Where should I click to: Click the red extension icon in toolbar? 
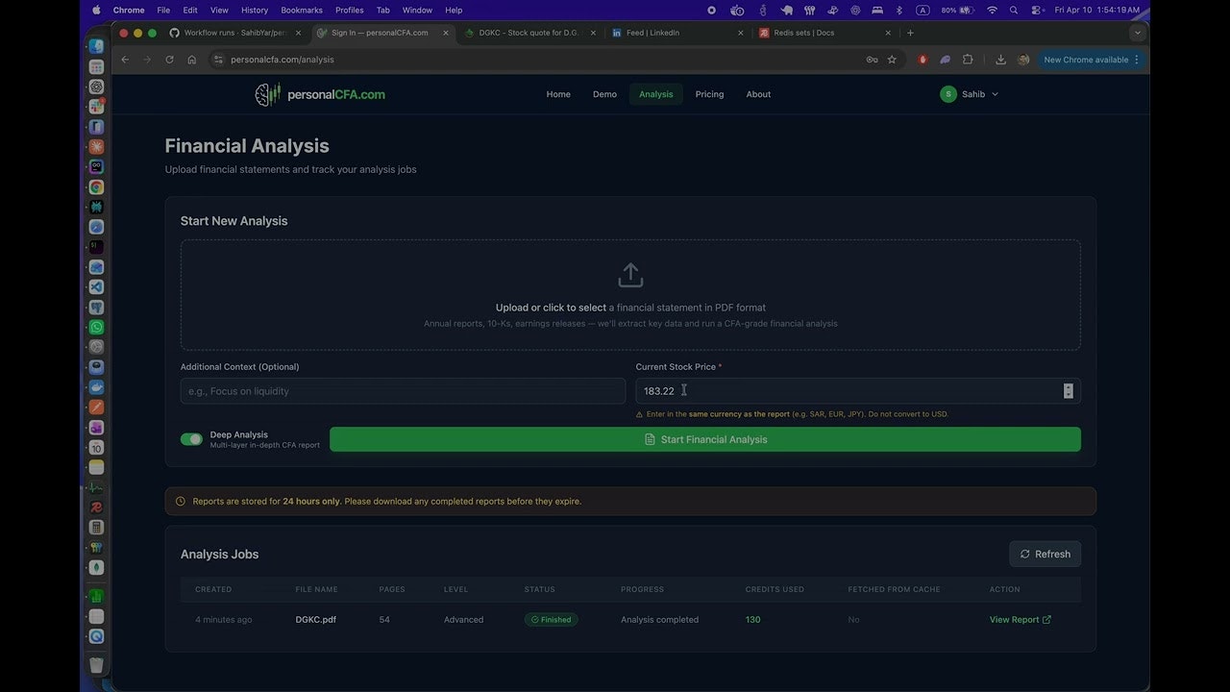922,60
